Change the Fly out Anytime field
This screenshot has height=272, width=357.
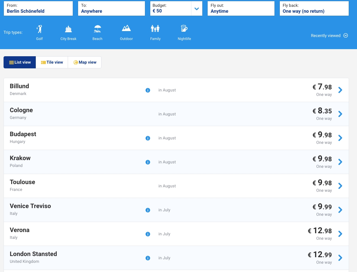click(x=241, y=8)
